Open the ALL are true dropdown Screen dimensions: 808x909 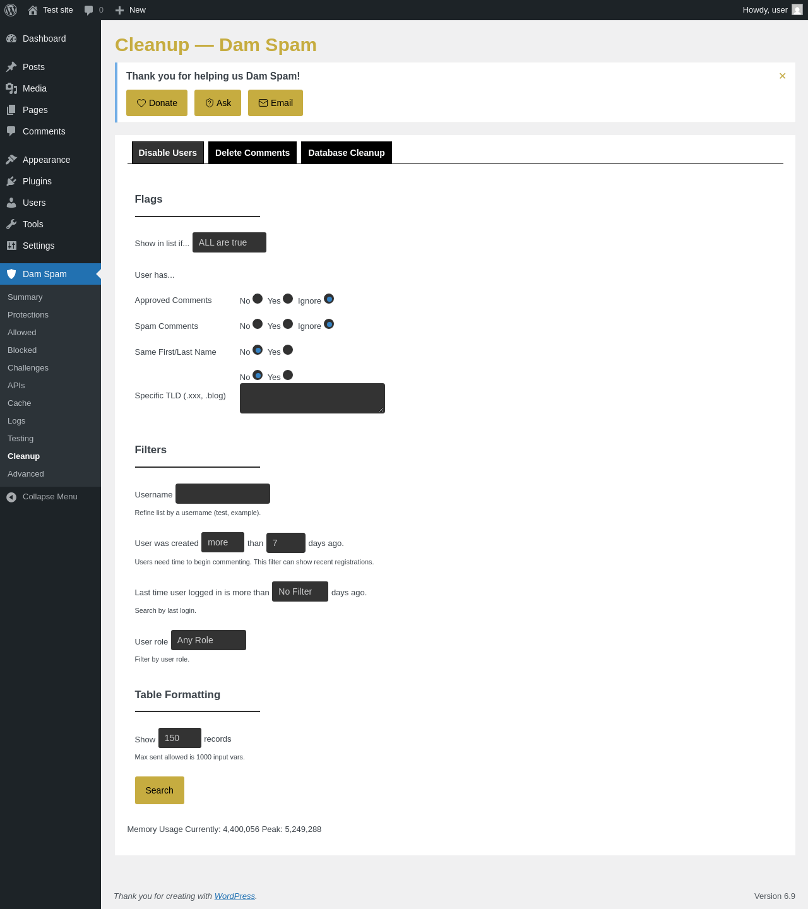click(229, 242)
